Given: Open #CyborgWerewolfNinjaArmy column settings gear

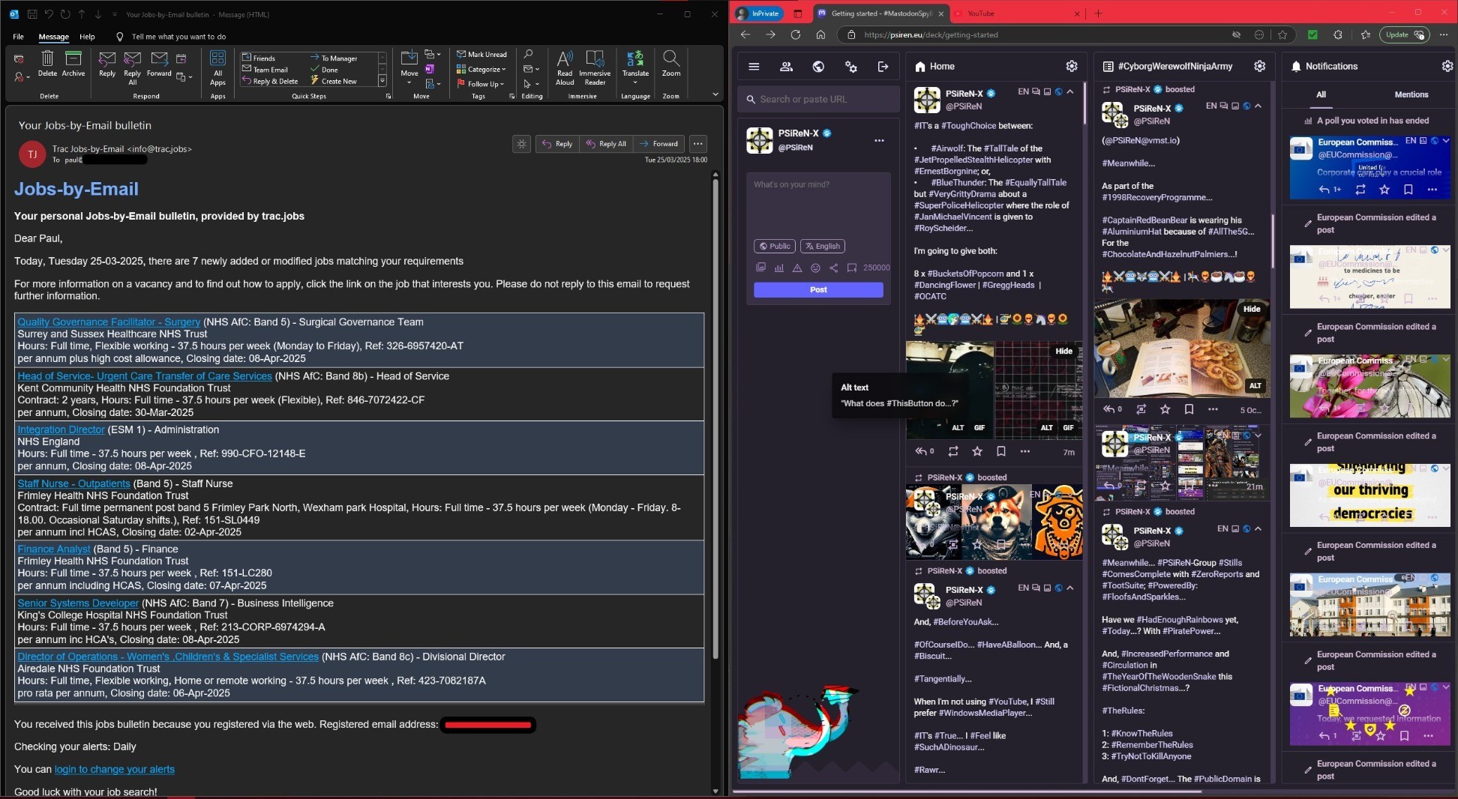Looking at the screenshot, I should pos(1259,66).
